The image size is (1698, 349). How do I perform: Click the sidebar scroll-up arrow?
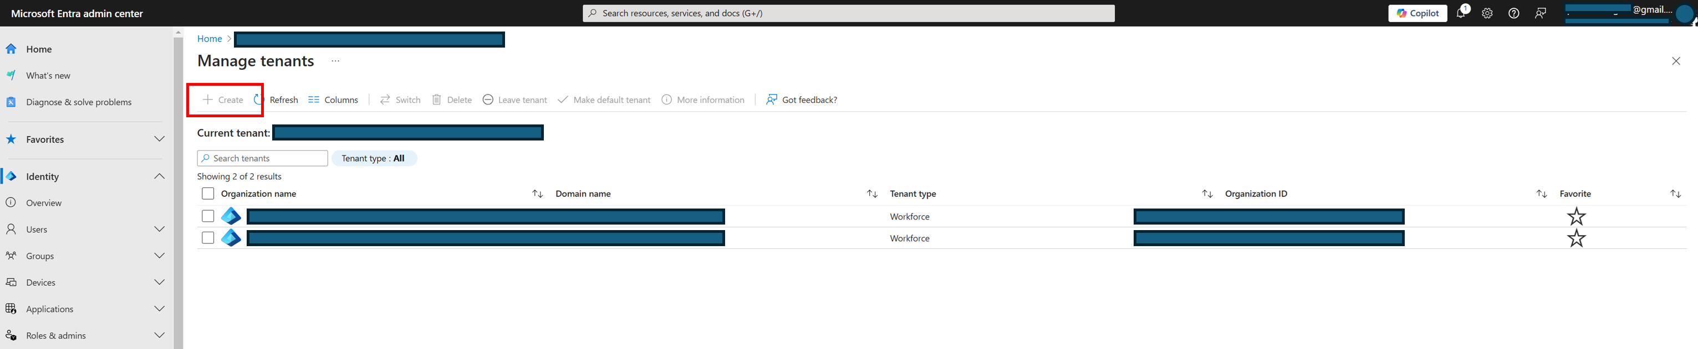click(178, 32)
